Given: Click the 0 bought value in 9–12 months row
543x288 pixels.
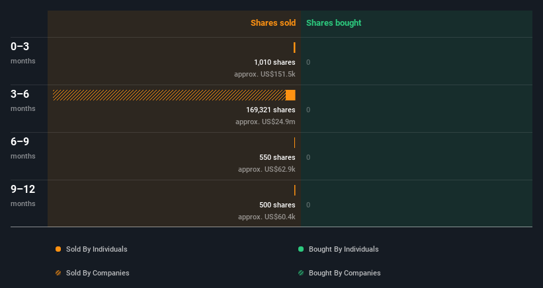Looking at the screenshot, I should 308,205.
